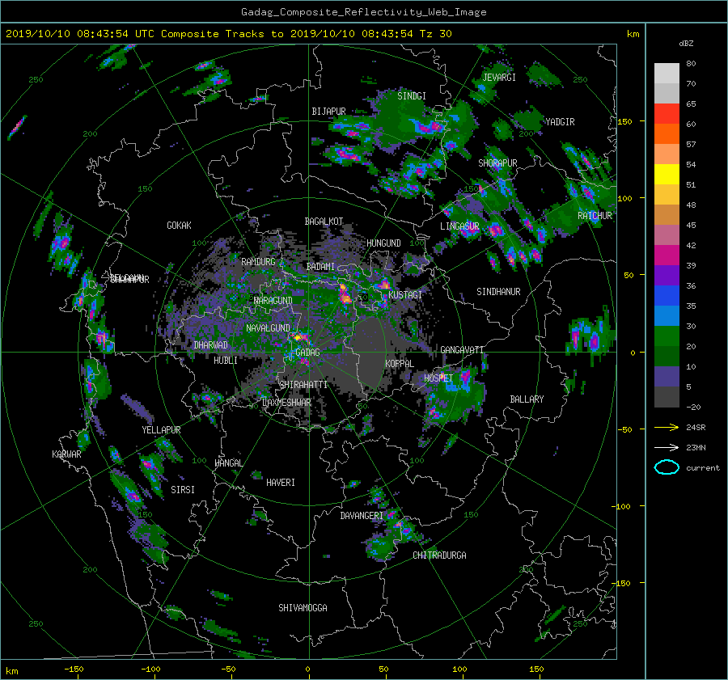Click the YADGIR city label
728x680 pixels.
[560, 122]
